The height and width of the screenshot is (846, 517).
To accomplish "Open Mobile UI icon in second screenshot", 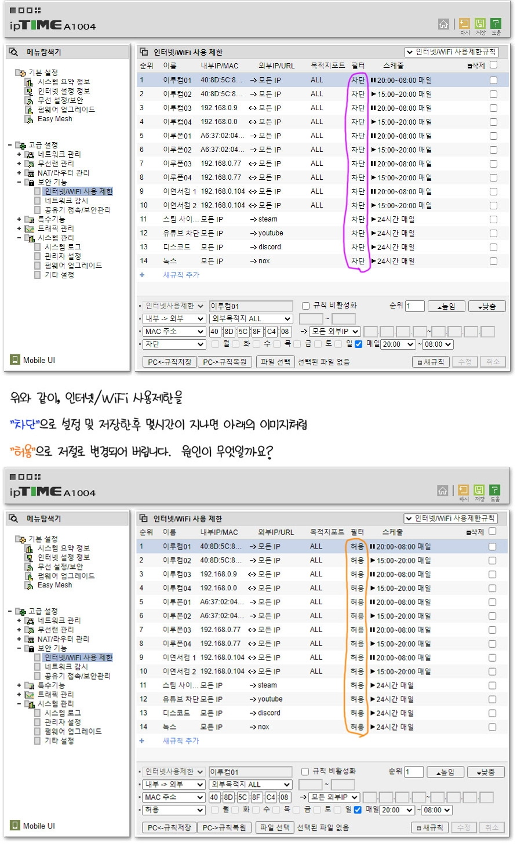I will (15, 825).
